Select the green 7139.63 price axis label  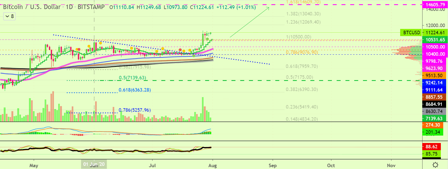[x=434, y=119]
